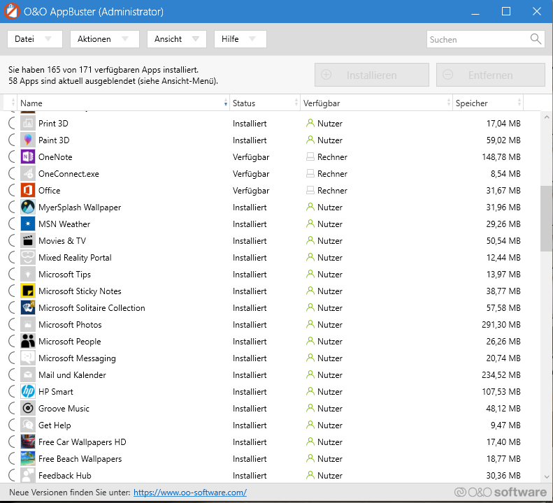This screenshot has height=503, width=553.
Task: Click the Groove Music icon
Action: [28, 408]
